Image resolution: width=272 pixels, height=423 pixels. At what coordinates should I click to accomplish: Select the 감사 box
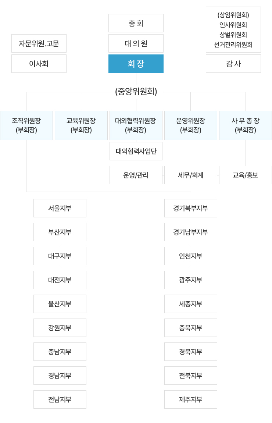(x=233, y=64)
